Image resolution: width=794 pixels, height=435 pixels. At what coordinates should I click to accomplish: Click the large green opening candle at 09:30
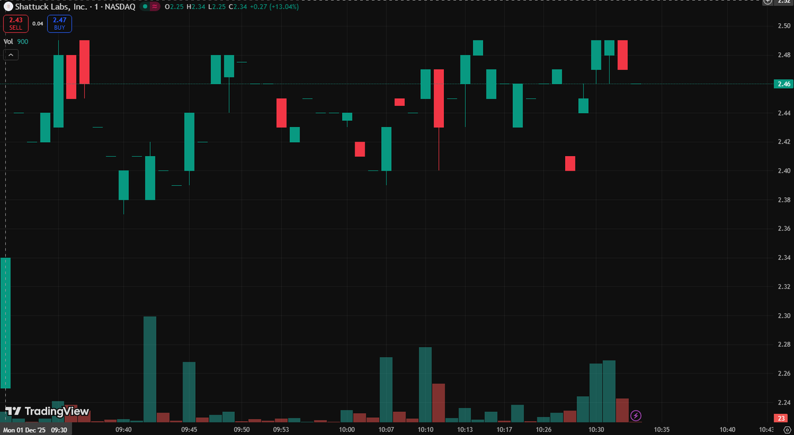[x=5, y=323]
